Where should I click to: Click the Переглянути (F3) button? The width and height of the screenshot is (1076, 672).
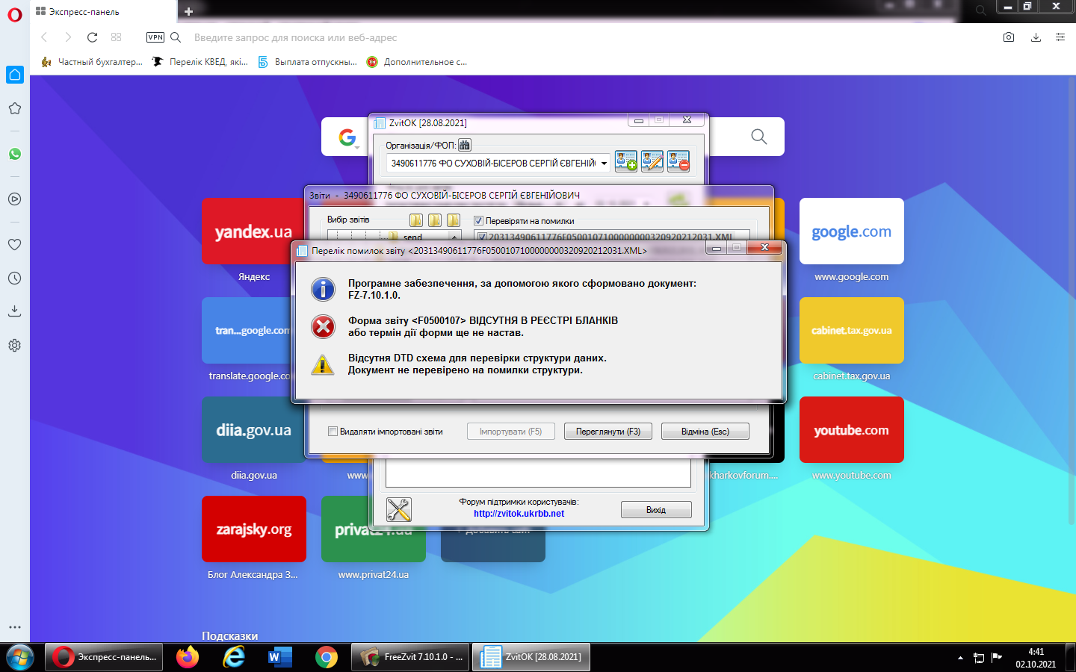(608, 432)
